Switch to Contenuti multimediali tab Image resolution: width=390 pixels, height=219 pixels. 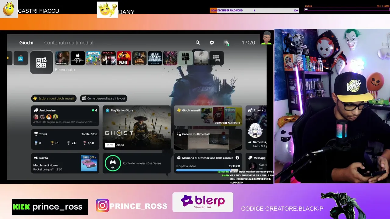69,43
